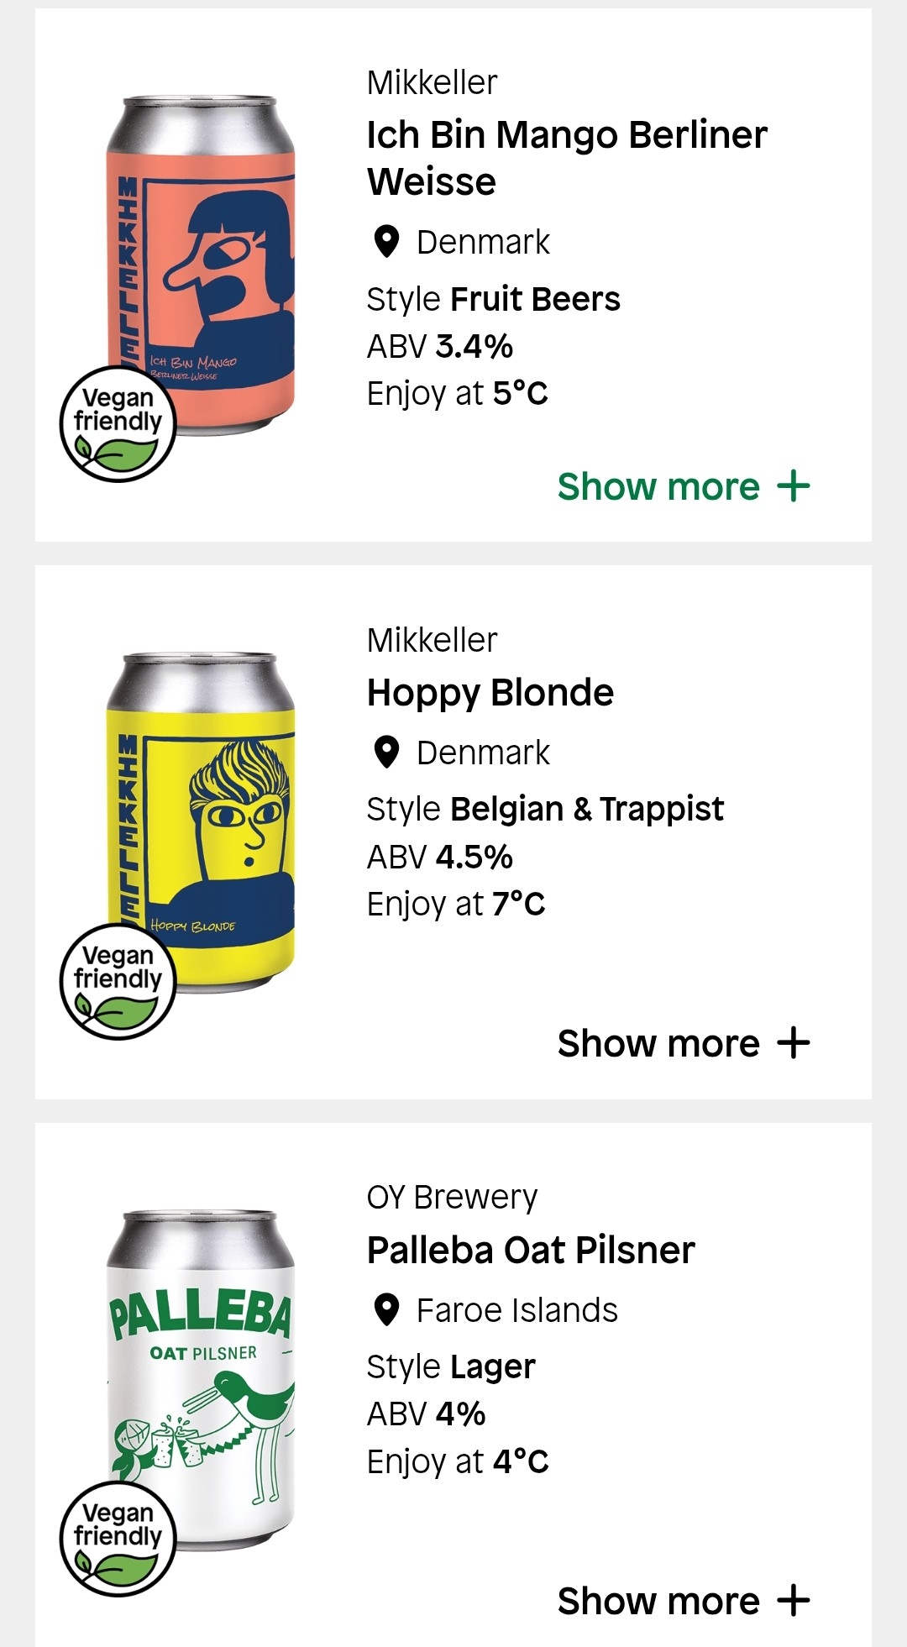Click the Vegan friendly badge on Mango Berliner can

coord(118,424)
